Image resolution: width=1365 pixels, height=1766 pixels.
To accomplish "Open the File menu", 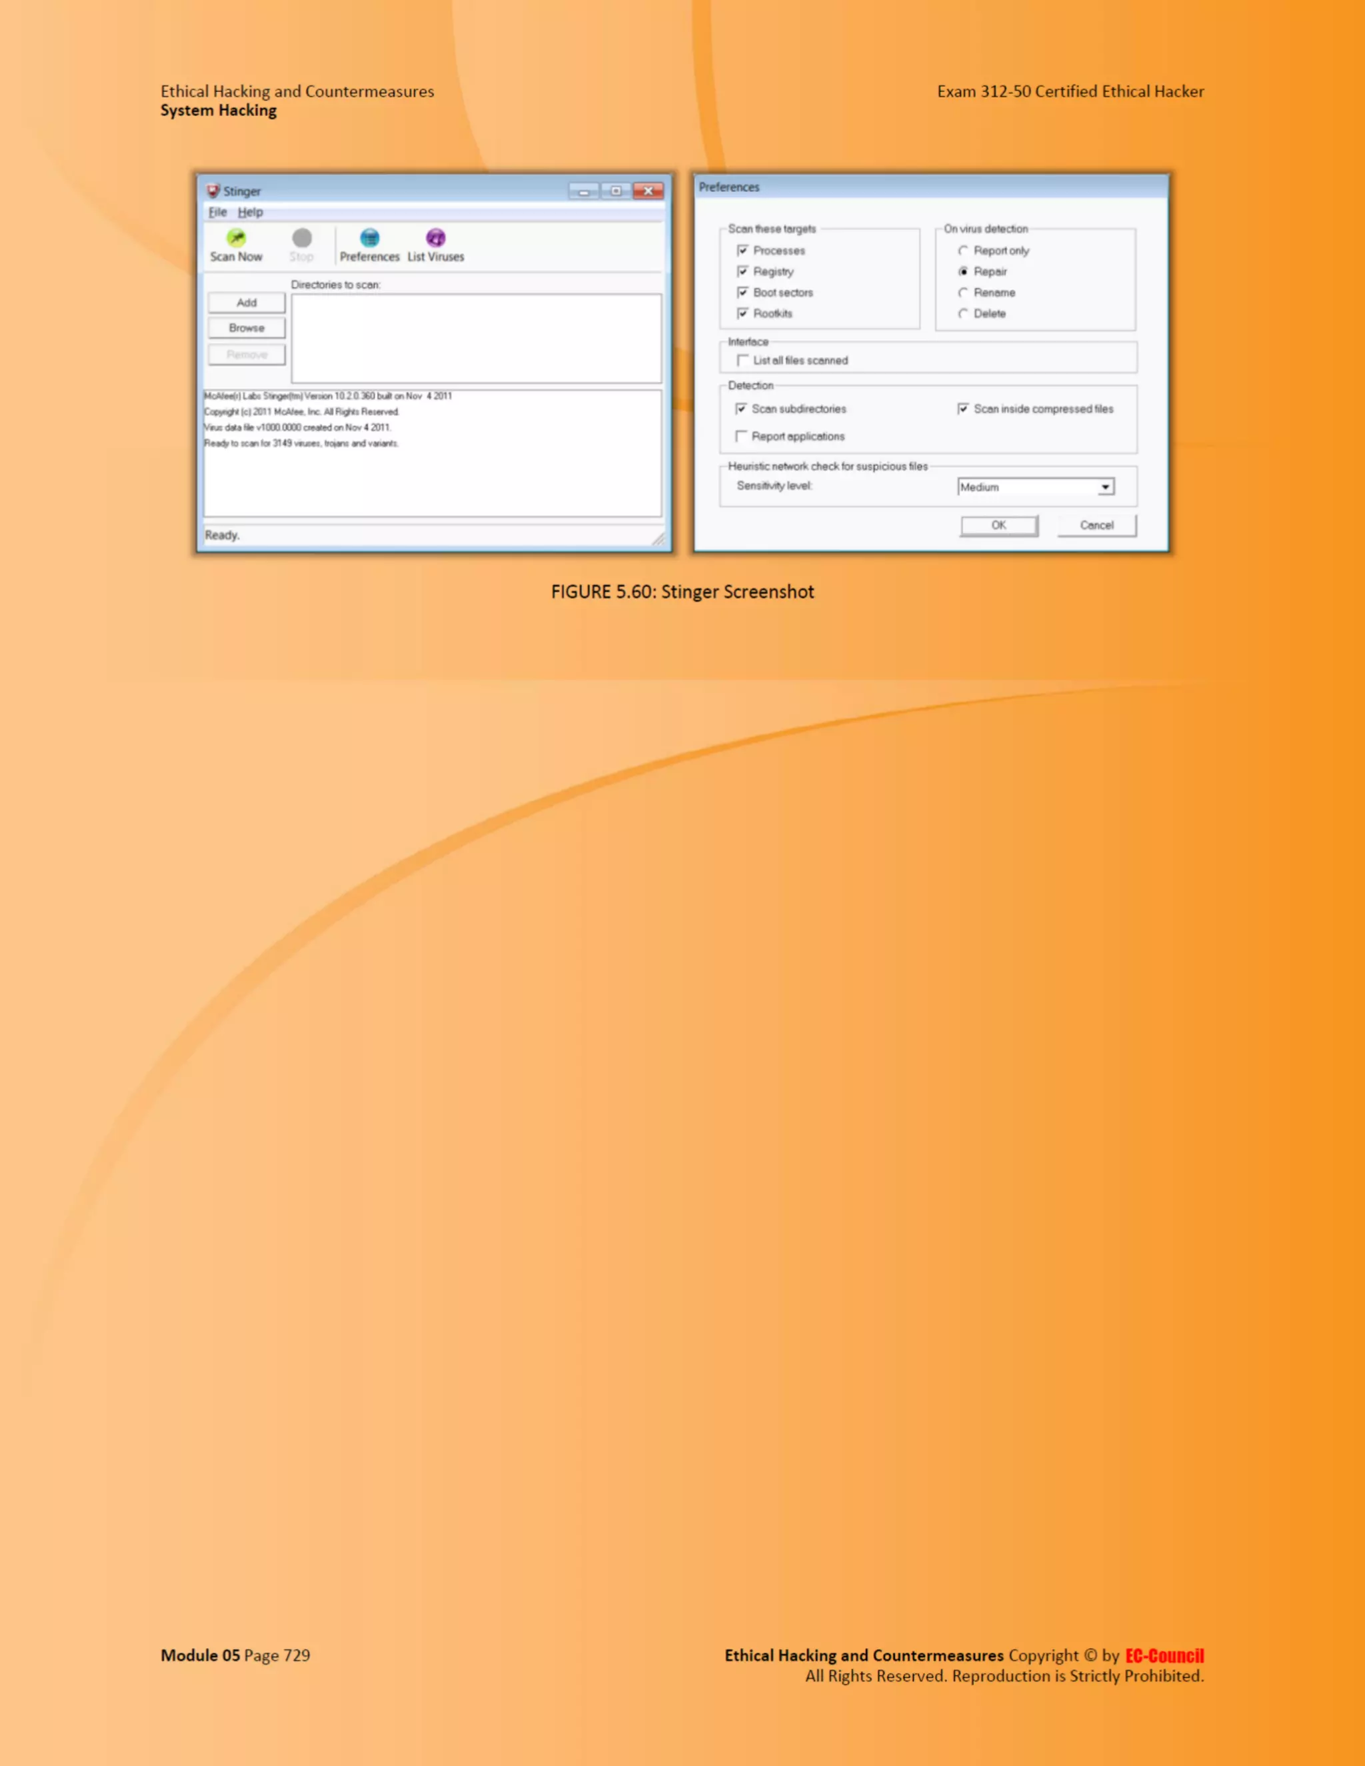I will coord(217,212).
